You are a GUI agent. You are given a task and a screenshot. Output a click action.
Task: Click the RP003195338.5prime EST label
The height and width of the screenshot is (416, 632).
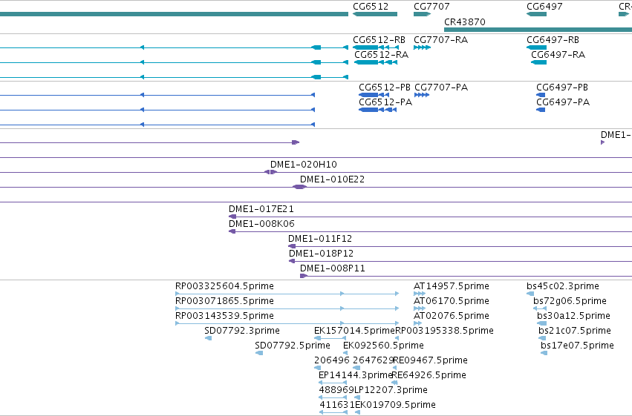pos(444,331)
